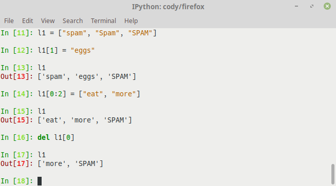Close the IPython terminal window
The width and height of the screenshot is (336, 186).
(327, 6)
